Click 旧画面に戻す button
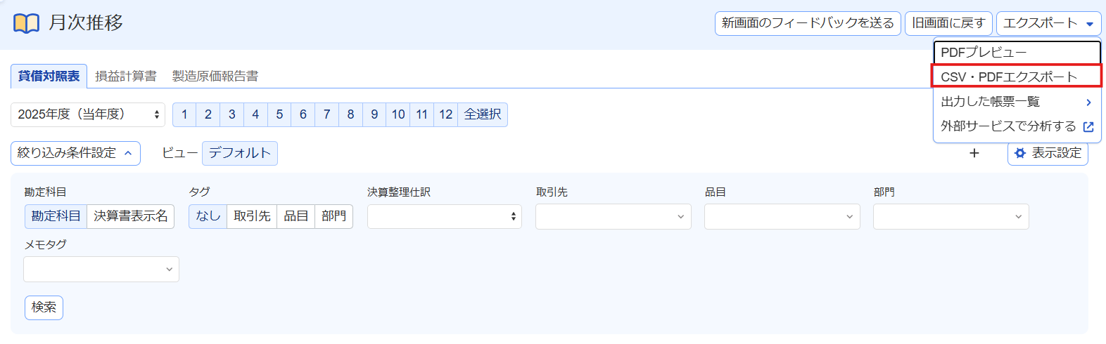Screen dimensions: 1106x344 (x=948, y=23)
